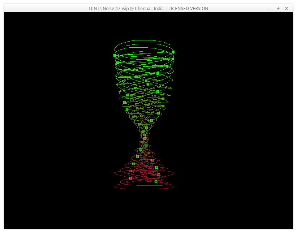The height and width of the screenshot is (233, 297).
Task: Click the leftmost bright green drone near the top
Action: [115, 55]
